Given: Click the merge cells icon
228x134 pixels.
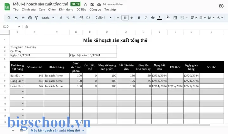Looking at the screenshot, I should click(182, 18).
